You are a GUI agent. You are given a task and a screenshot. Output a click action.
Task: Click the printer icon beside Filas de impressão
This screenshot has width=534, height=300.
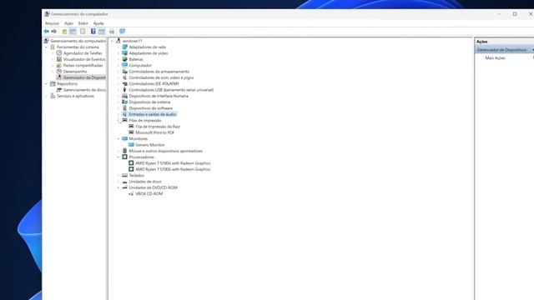point(124,120)
